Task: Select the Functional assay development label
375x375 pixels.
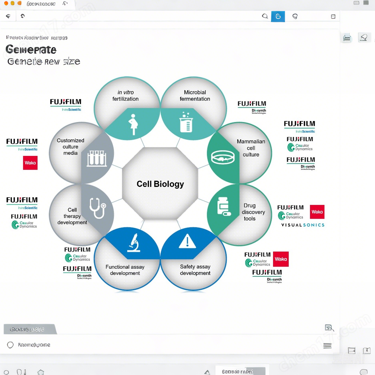Action: pos(125,270)
